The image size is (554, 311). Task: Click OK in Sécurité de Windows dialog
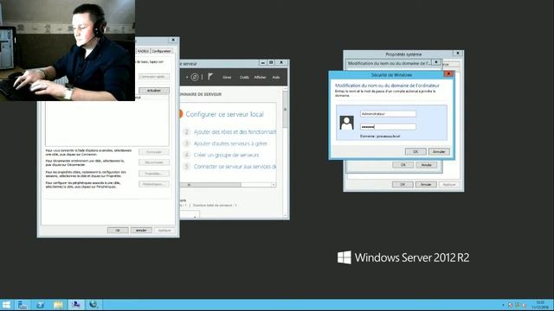click(415, 152)
